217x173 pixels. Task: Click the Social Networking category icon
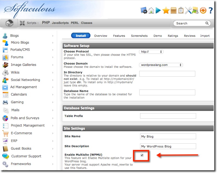(x=5, y=80)
